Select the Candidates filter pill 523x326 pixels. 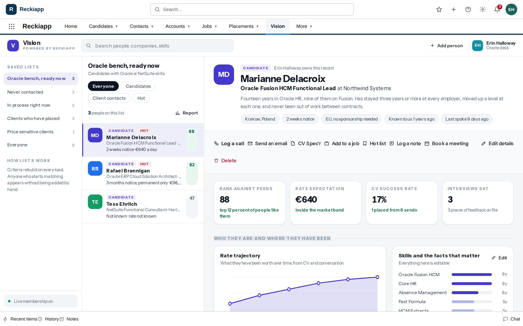[138, 86]
